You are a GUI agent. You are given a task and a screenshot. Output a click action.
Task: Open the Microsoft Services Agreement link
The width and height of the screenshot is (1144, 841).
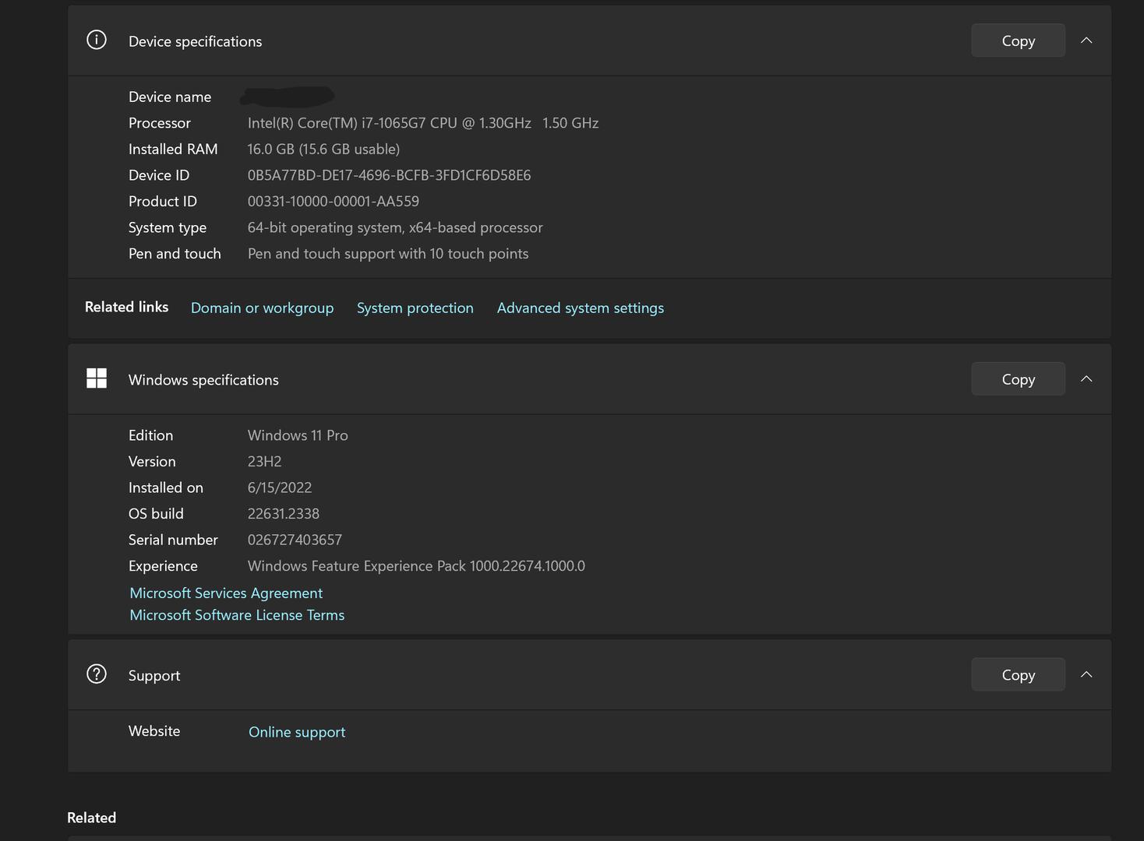point(226,593)
